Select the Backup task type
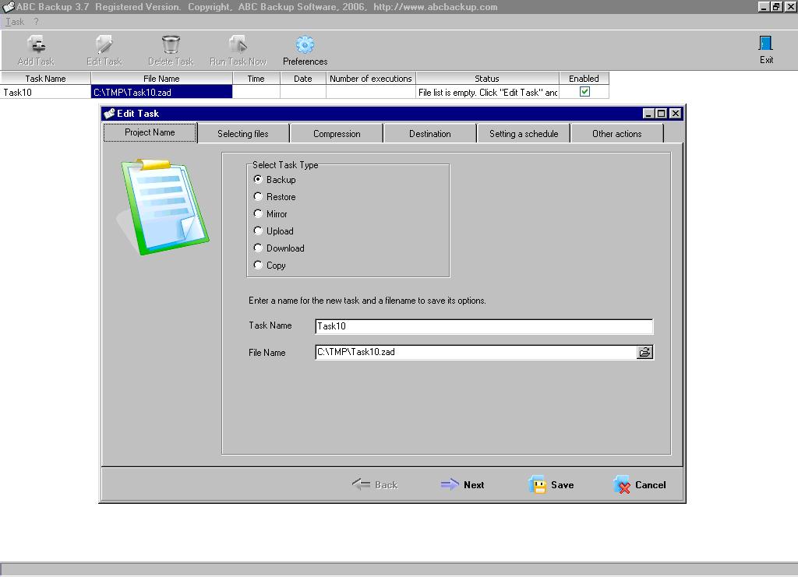 click(x=258, y=179)
